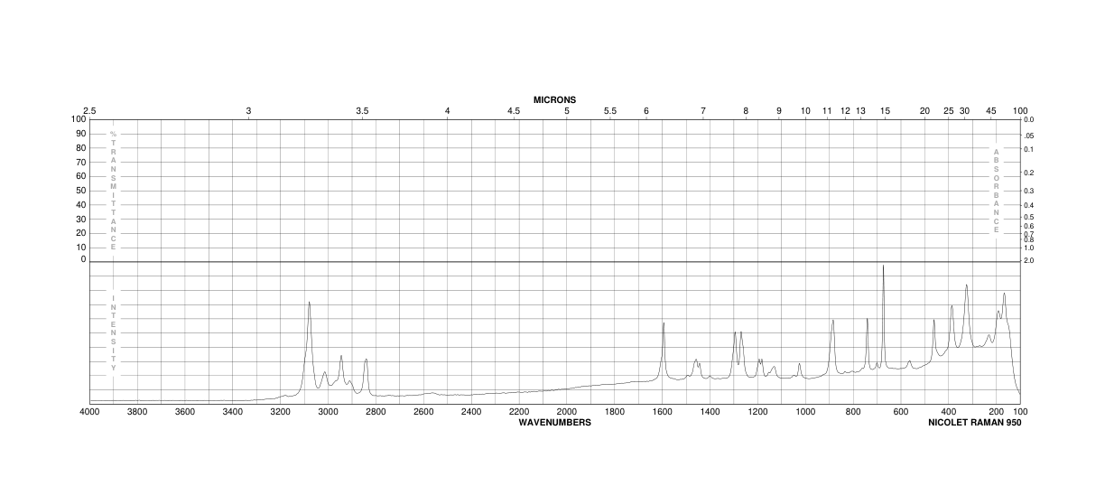Select the 1400 wavenumber tick label

(x=710, y=412)
